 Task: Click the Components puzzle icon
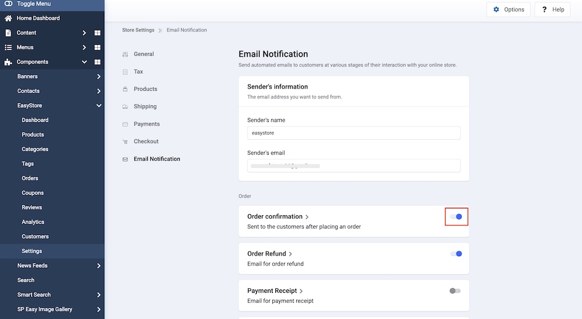coord(8,62)
